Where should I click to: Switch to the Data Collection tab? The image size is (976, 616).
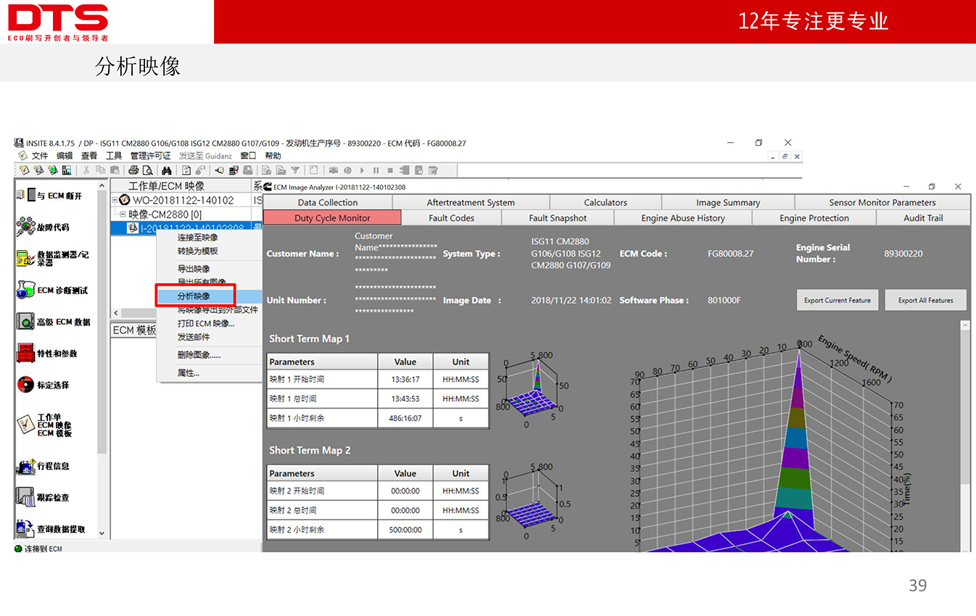328,202
